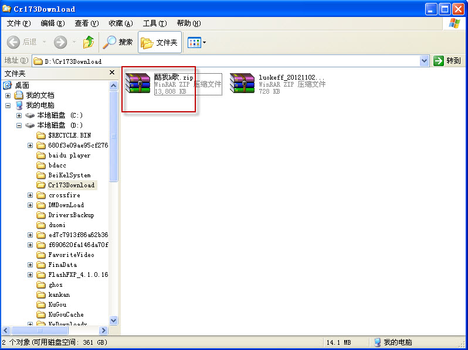The width and height of the screenshot is (468, 350).
Task: Click the 本地磁盘 (D:) drive icon
Action: point(30,125)
